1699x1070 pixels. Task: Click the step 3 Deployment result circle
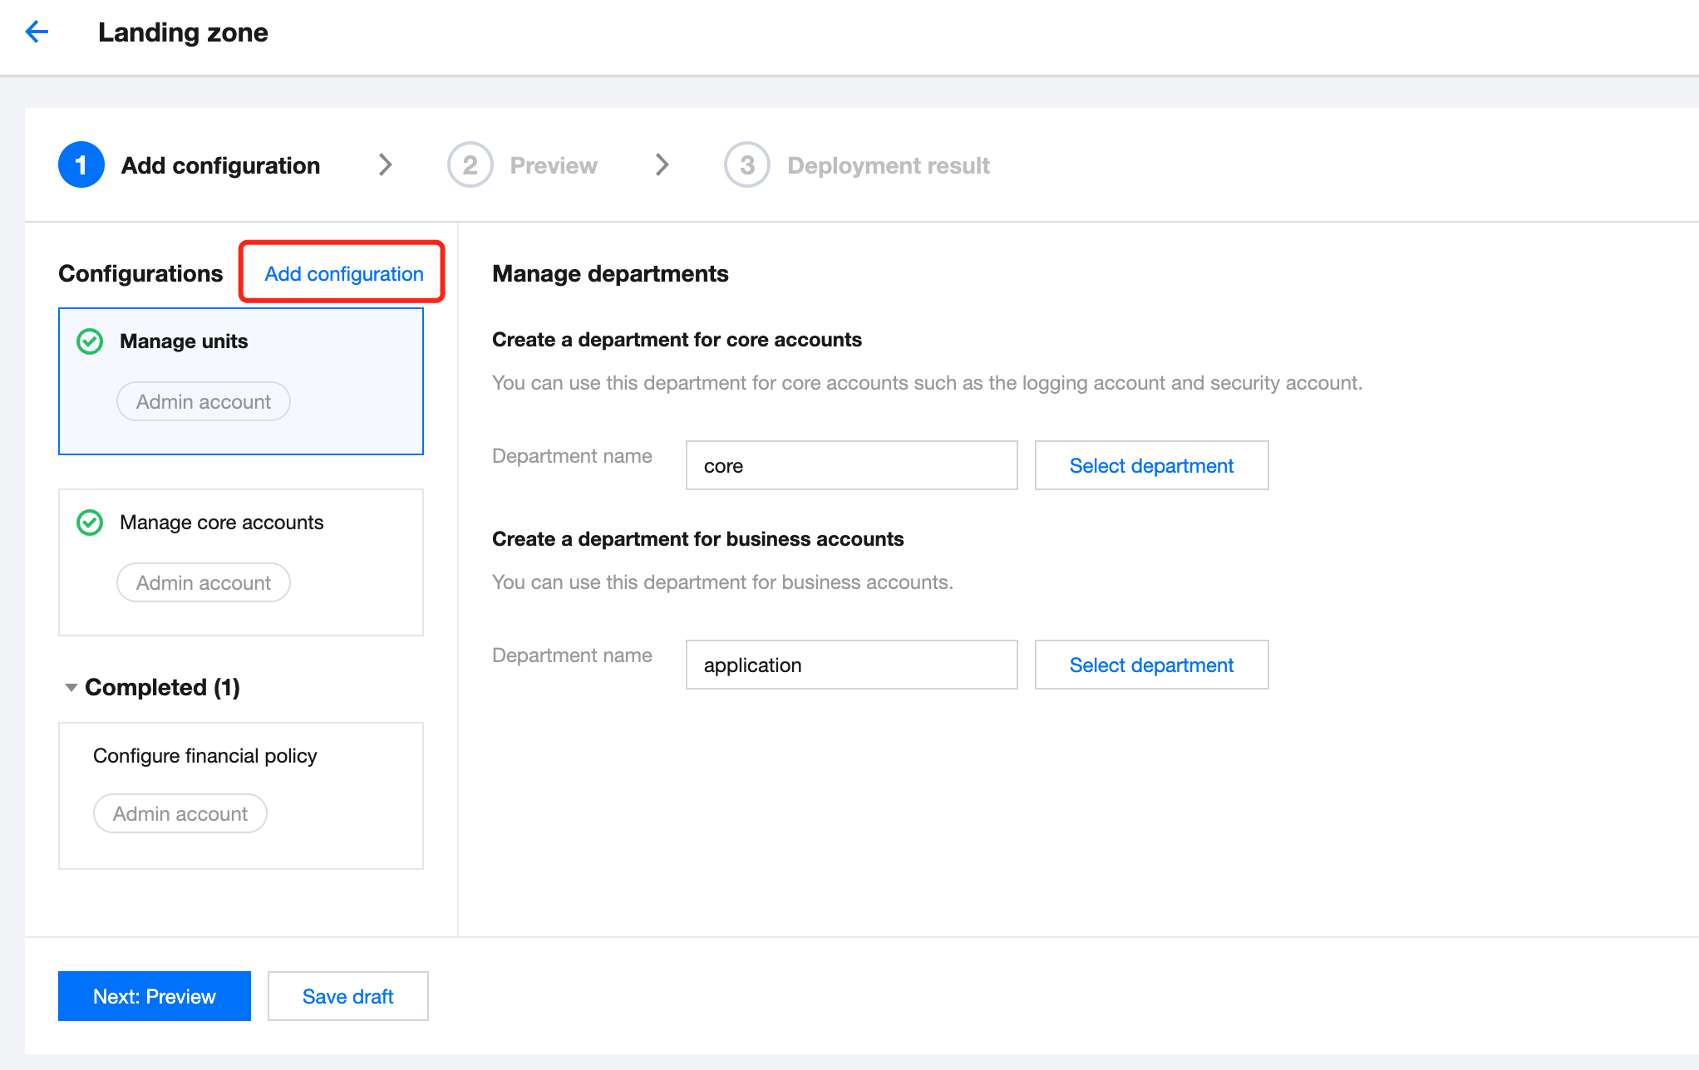click(x=746, y=165)
